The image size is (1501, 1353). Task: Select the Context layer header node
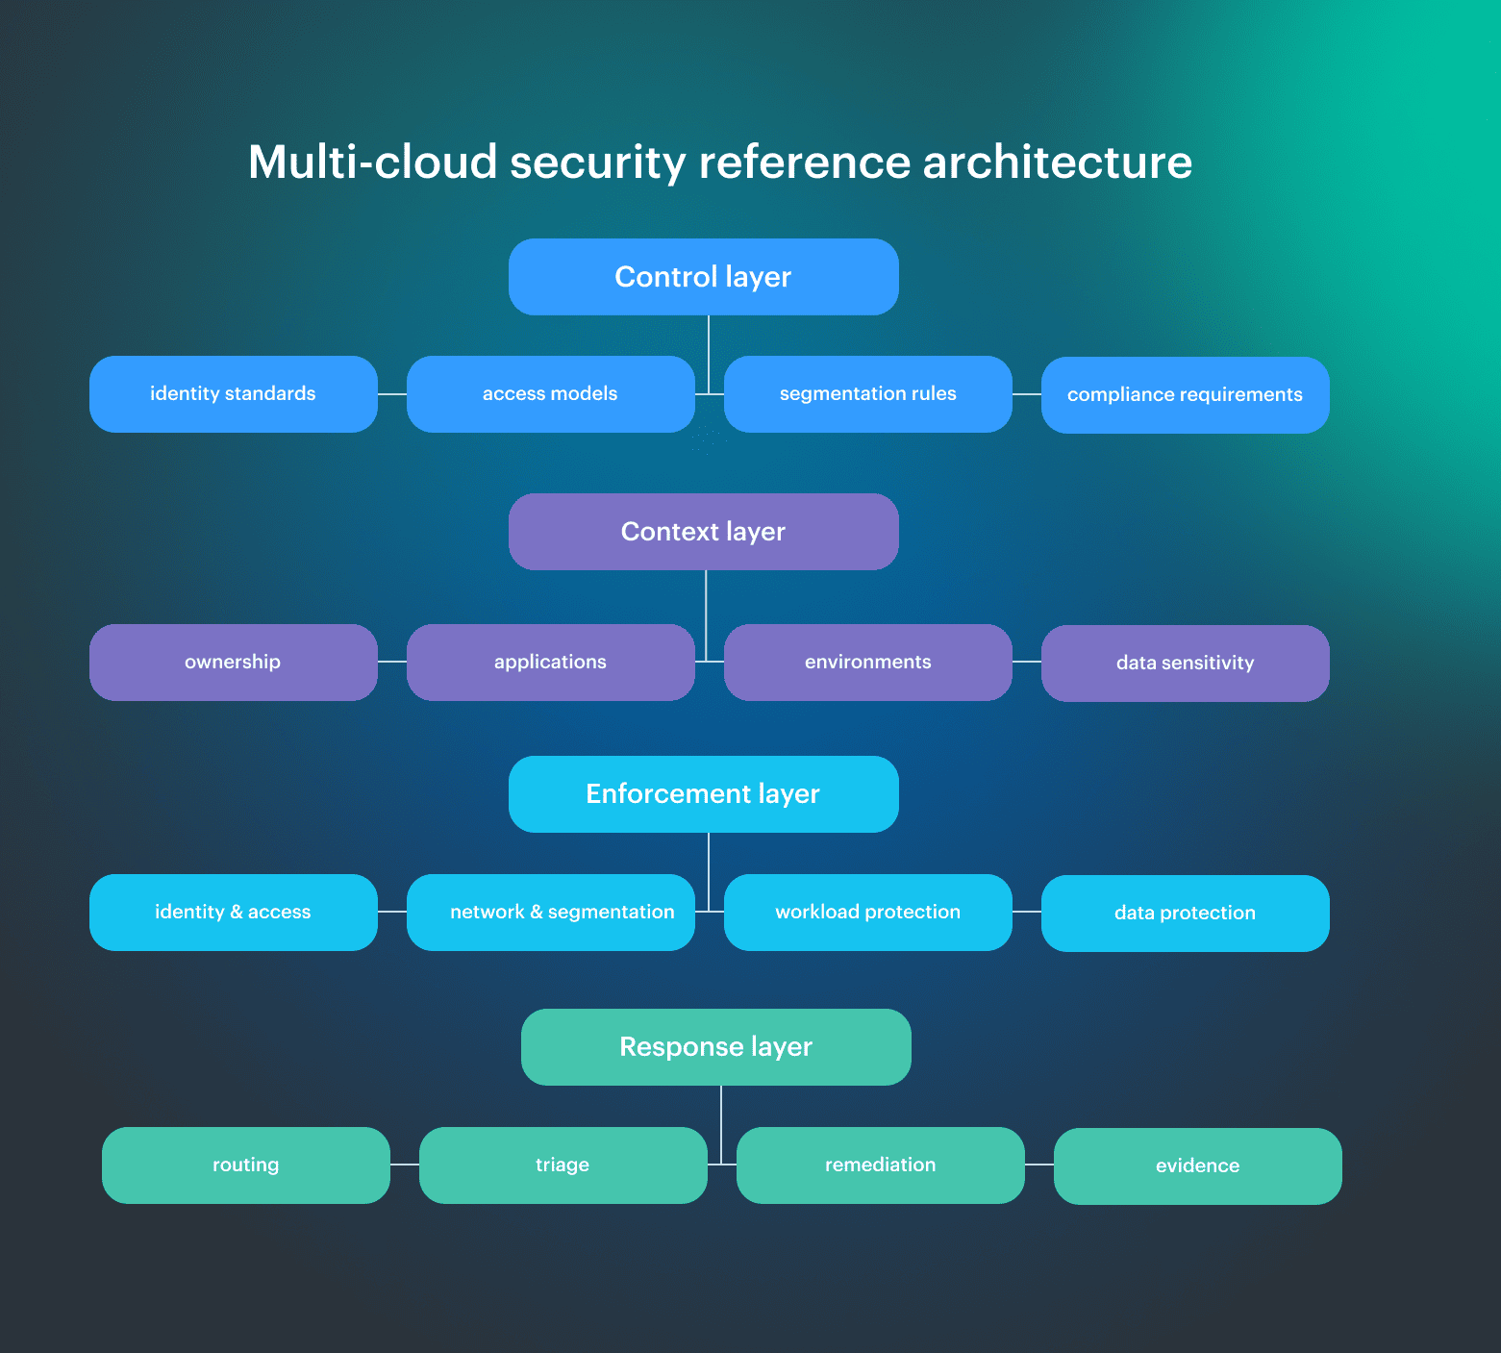(x=703, y=531)
